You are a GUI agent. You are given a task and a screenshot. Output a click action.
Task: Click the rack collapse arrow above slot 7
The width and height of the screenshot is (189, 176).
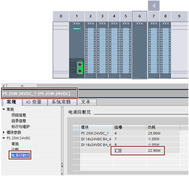pos(154,6)
